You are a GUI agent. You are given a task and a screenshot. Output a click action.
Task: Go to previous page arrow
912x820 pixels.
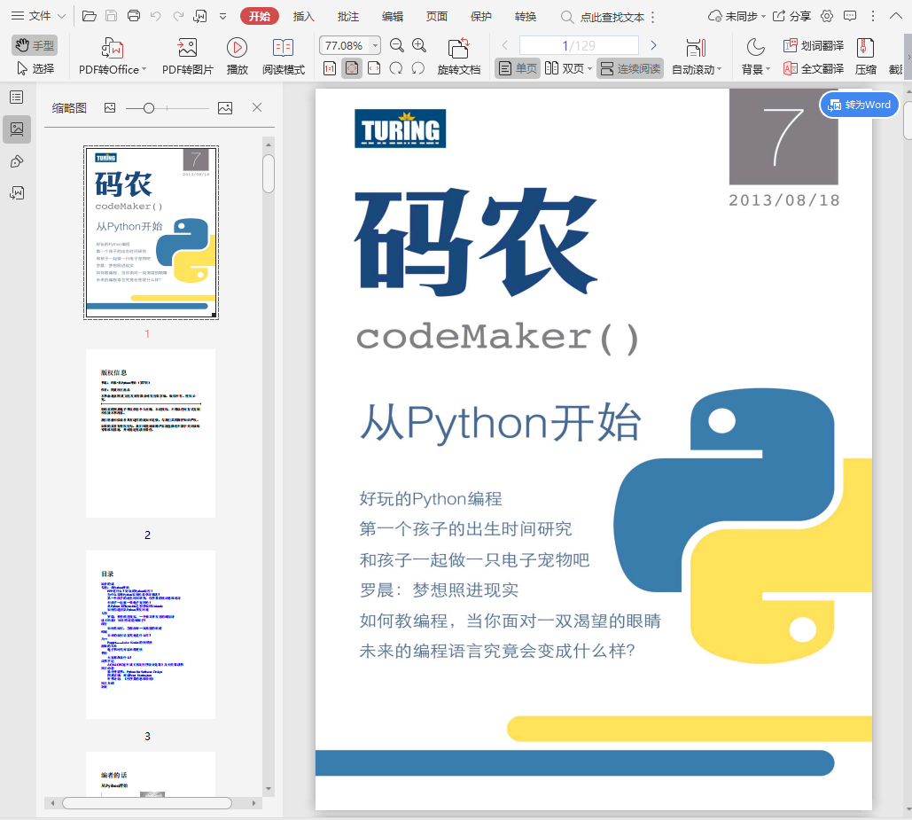(x=505, y=45)
